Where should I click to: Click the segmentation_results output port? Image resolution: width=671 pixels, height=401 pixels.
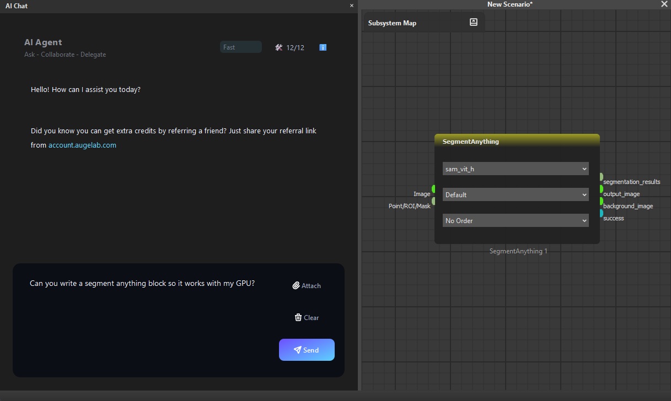click(601, 177)
